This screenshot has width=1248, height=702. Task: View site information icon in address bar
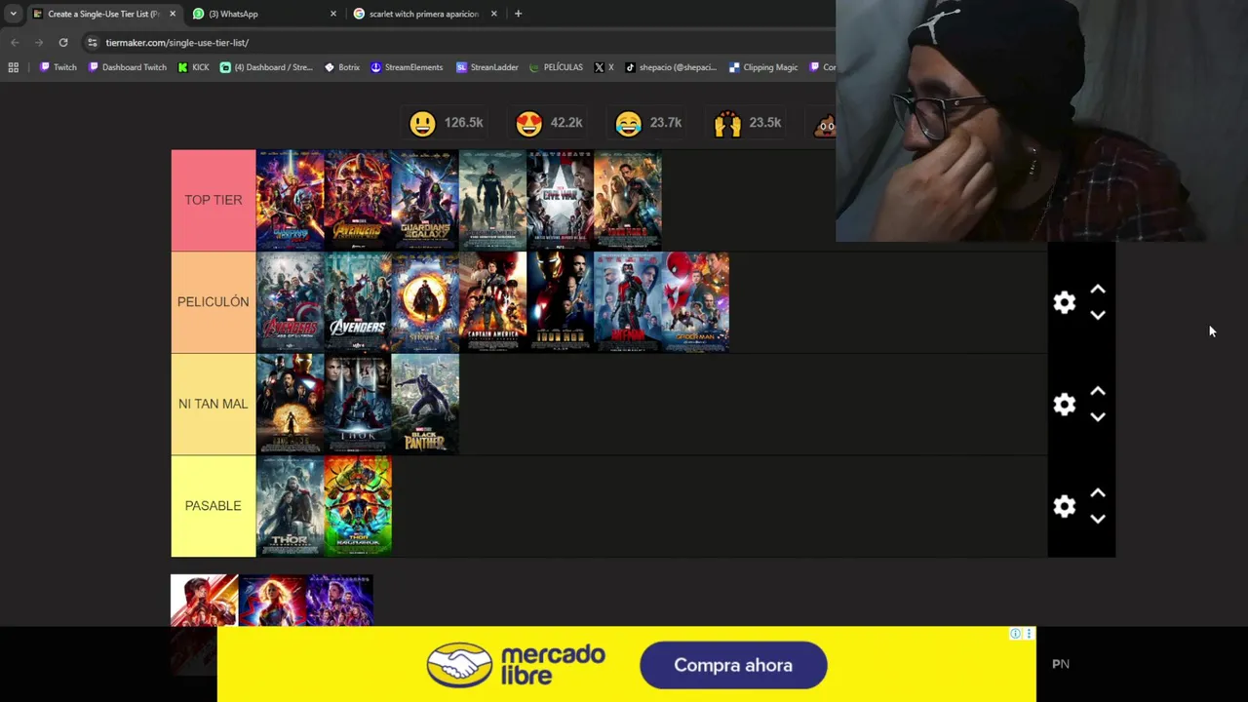93,43
